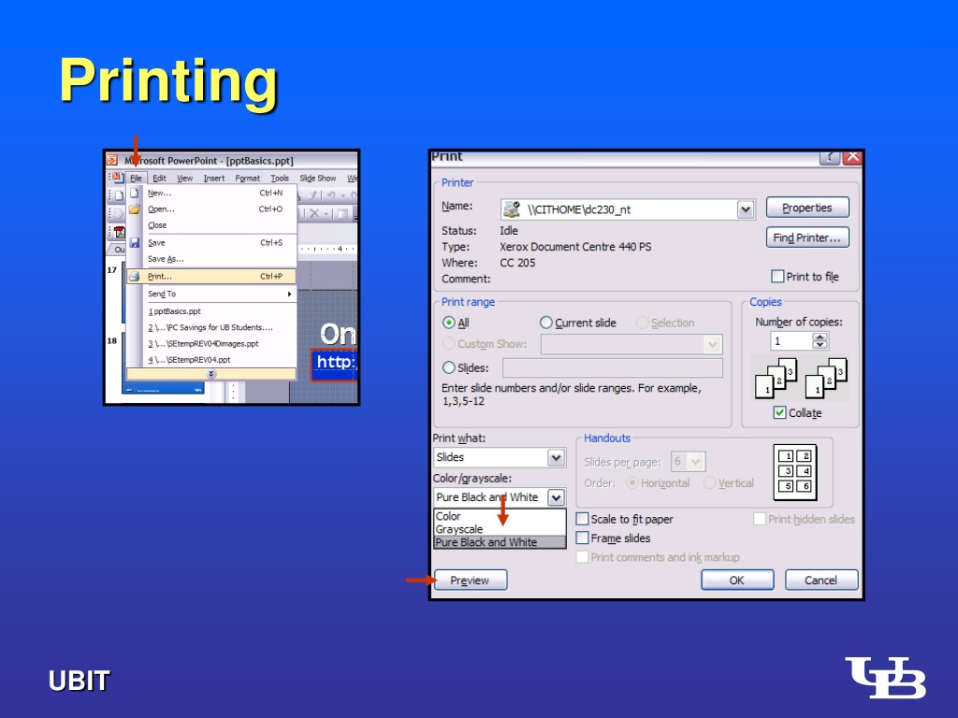Image resolution: width=958 pixels, height=718 pixels.
Task: Open recent file 4 SEtempREV04.ppt
Action: (x=211, y=360)
